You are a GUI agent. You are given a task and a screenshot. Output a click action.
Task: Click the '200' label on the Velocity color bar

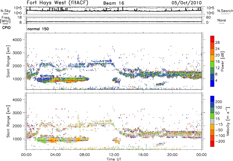click(x=219, y=102)
